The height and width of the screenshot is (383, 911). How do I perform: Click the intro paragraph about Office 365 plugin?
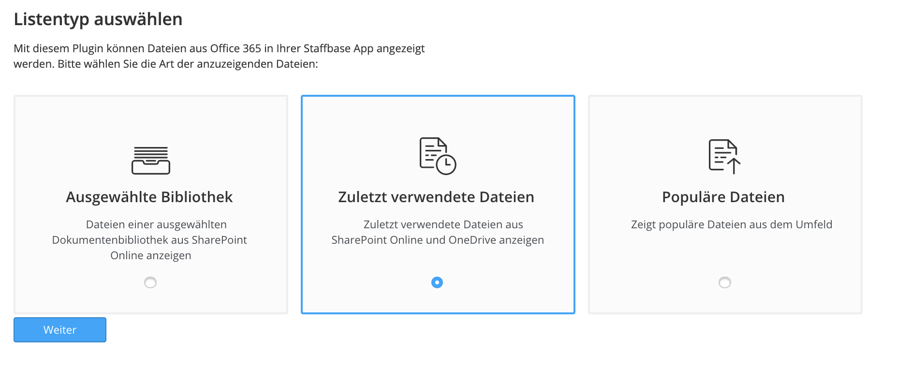point(219,56)
